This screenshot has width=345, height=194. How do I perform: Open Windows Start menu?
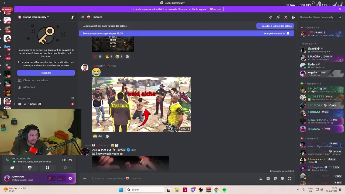(121, 190)
